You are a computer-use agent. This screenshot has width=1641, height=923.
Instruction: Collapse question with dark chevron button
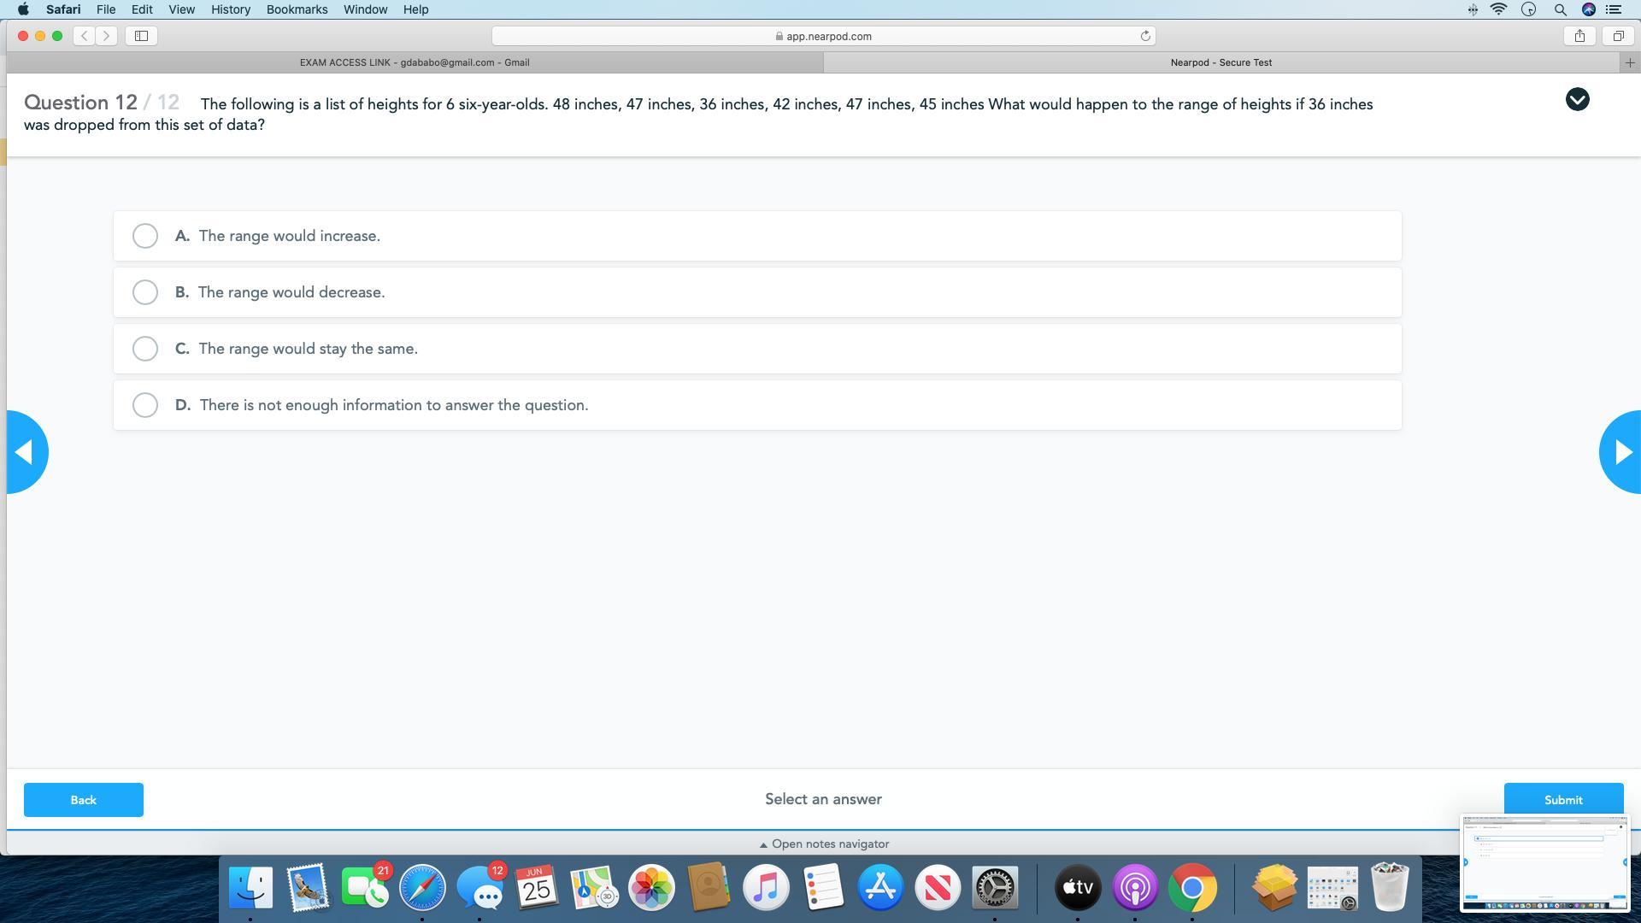1577,100
